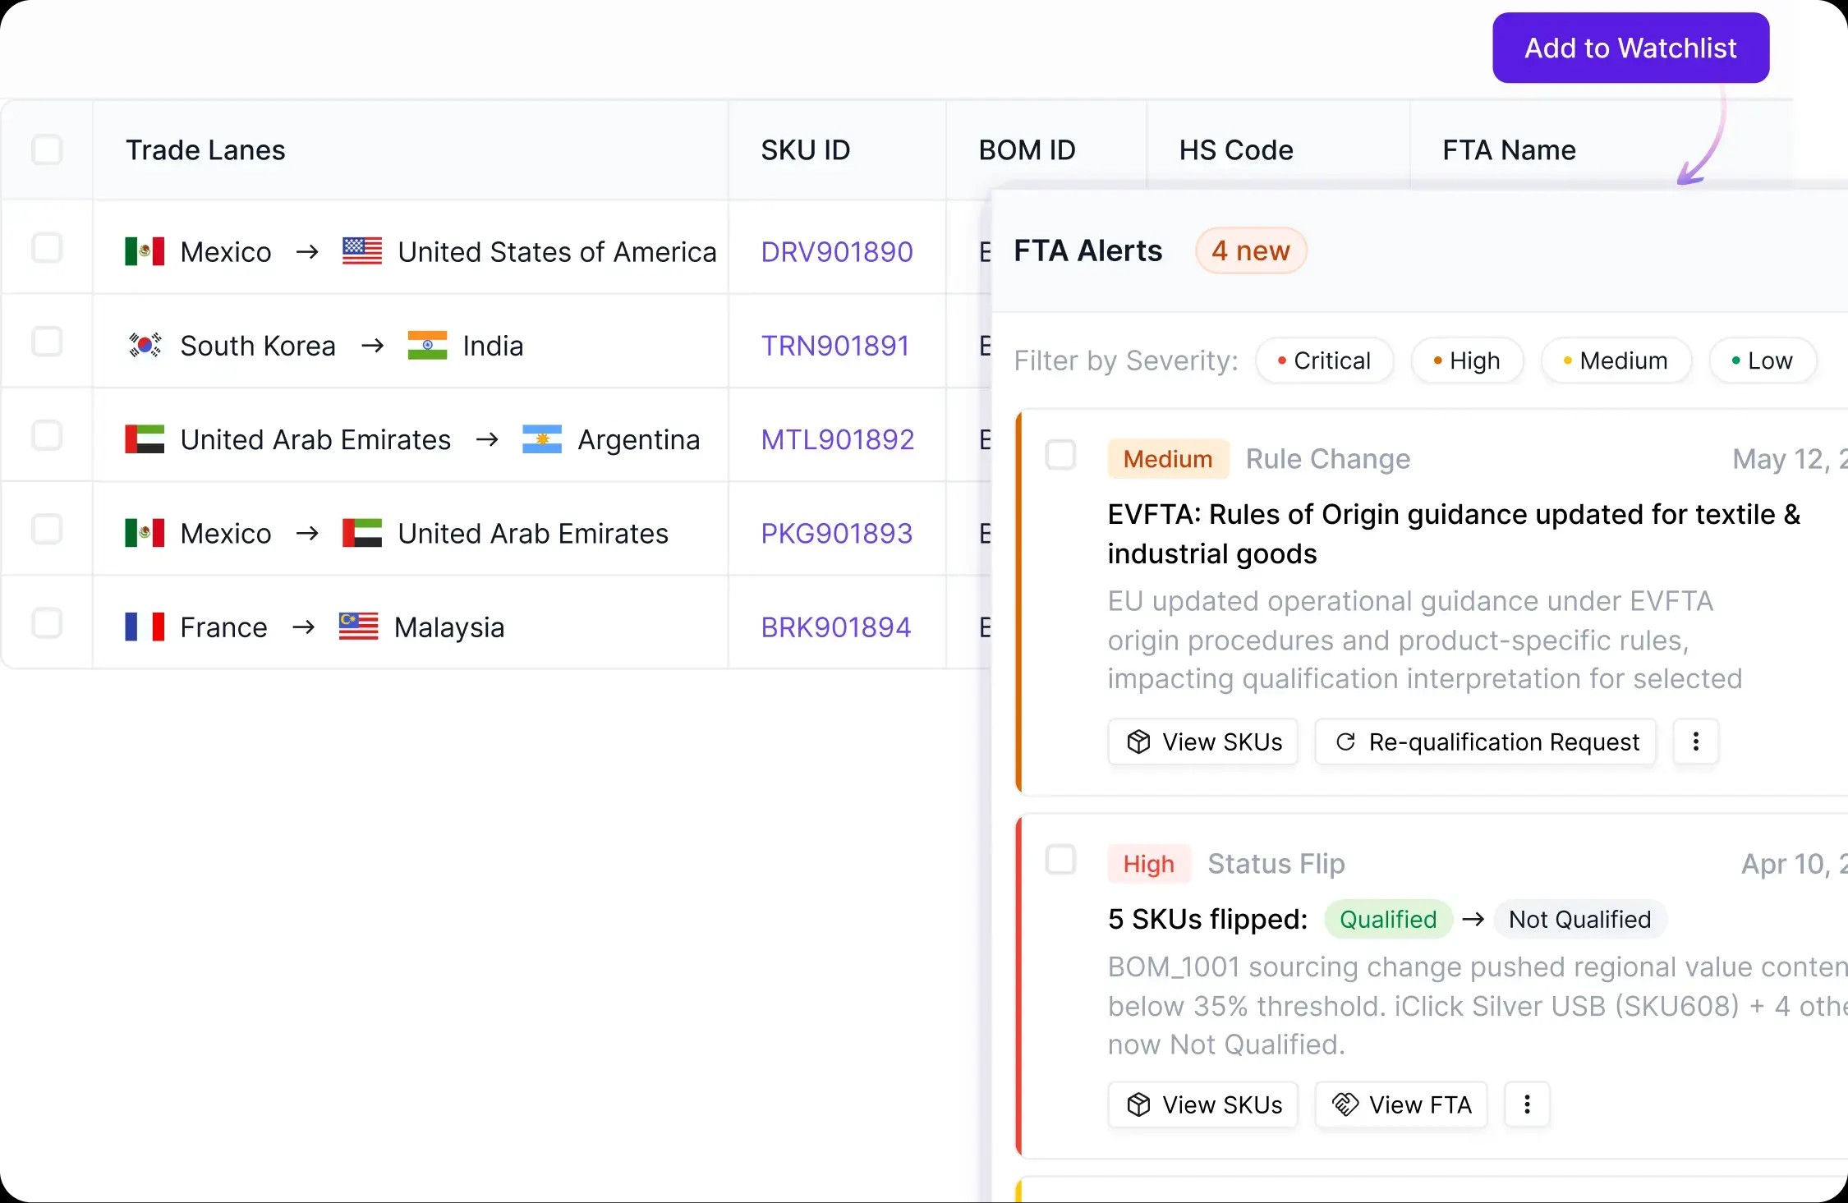Screen dimensions: 1848x1203
Task: Click the Argentina flag icon
Action: point(542,439)
